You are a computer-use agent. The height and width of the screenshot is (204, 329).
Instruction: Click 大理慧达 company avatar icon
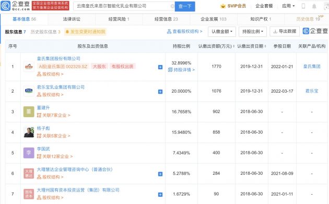coord(29,173)
